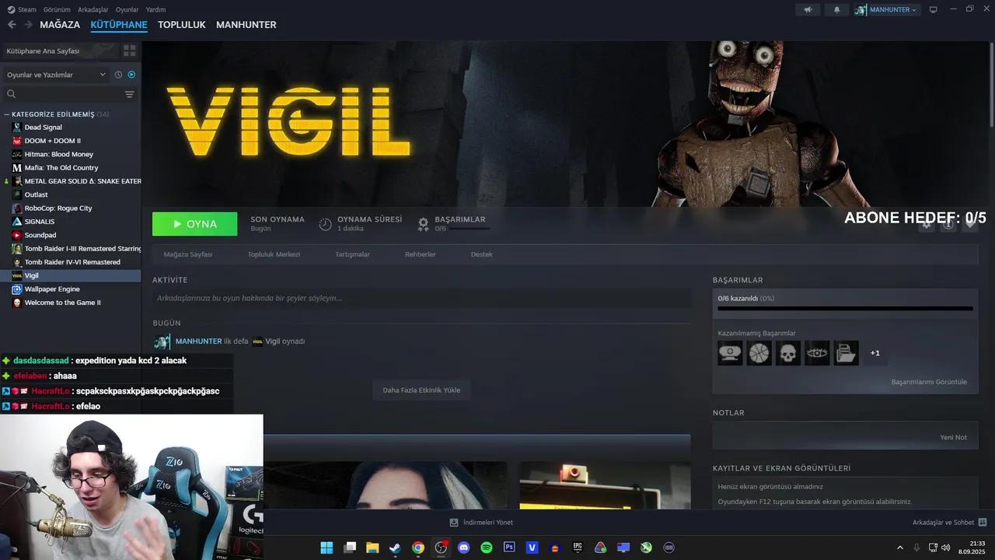This screenshot has height=560, width=995.
Task: Click achievements progress bar
Action: (x=845, y=309)
